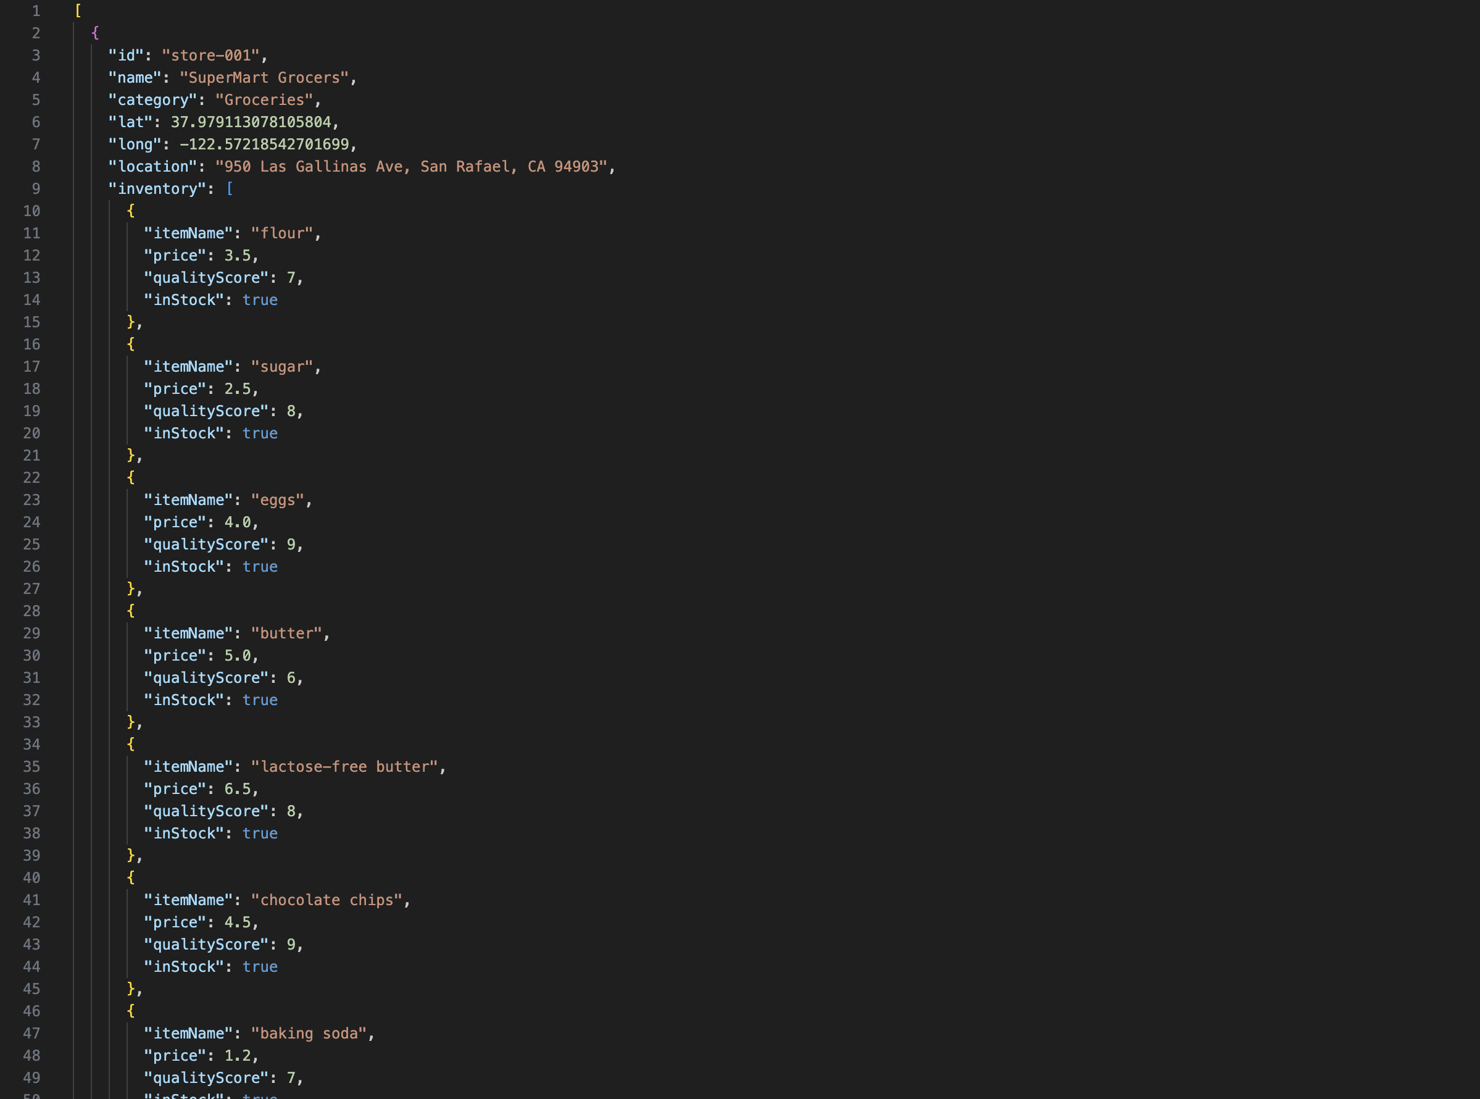Click the opening square bracket on line 1

coord(78,10)
